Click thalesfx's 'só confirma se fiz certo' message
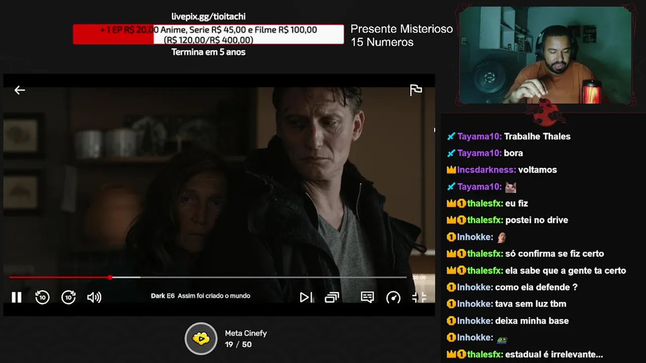 (554, 254)
